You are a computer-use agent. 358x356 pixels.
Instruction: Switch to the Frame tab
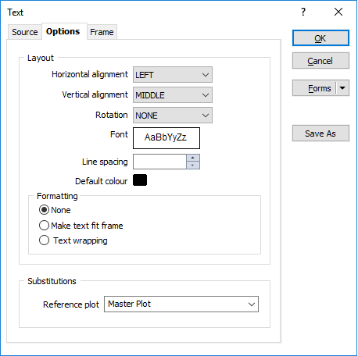[102, 32]
